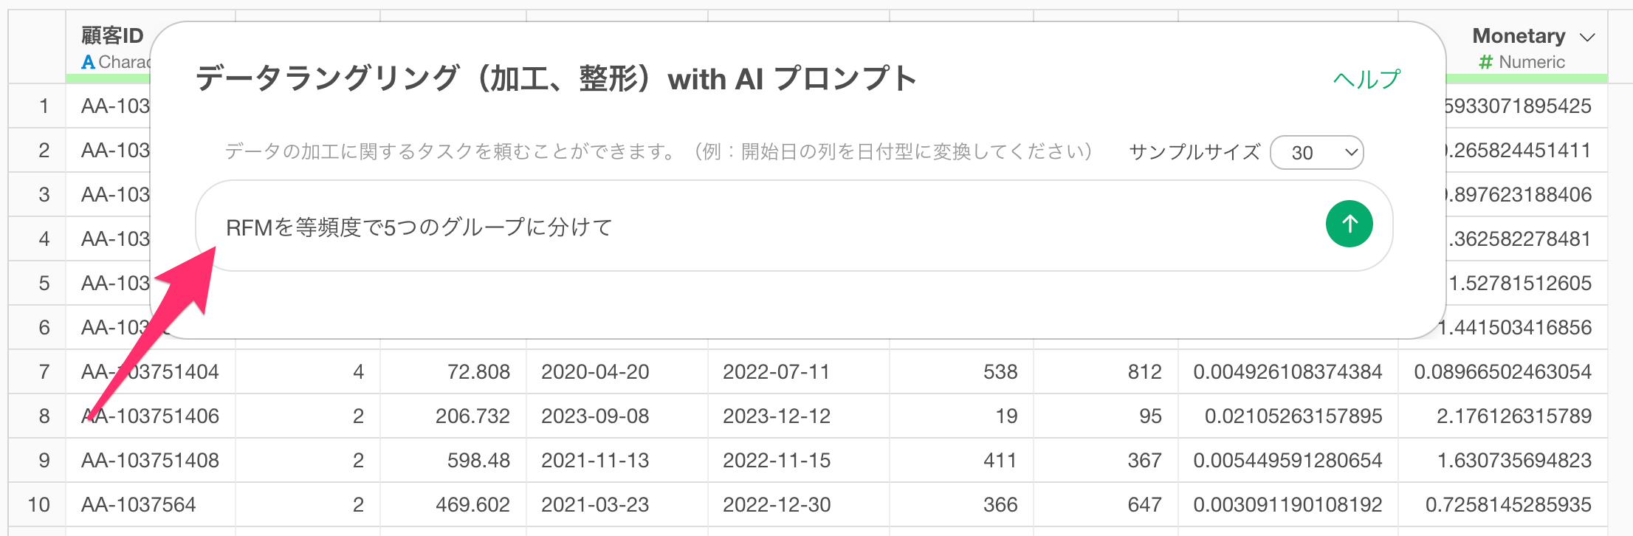
Task: Open the サンプルサイズ dropdown showing 30
Action: [1316, 153]
